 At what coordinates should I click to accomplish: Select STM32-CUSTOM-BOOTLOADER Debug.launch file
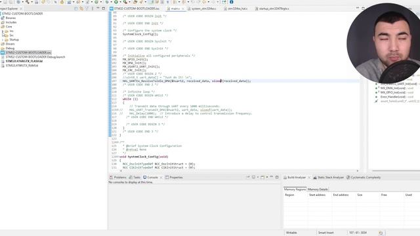click(35, 57)
